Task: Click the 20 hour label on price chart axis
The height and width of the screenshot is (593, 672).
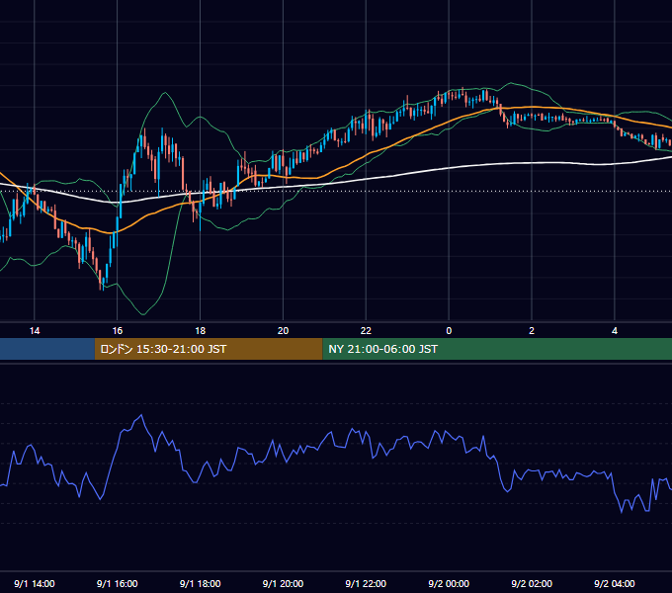Action: tap(283, 331)
